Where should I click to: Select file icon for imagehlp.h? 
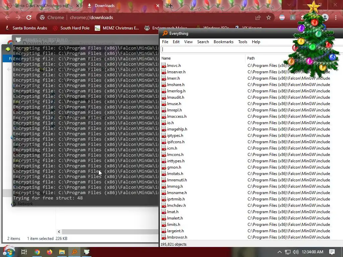click(x=163, y=129)
